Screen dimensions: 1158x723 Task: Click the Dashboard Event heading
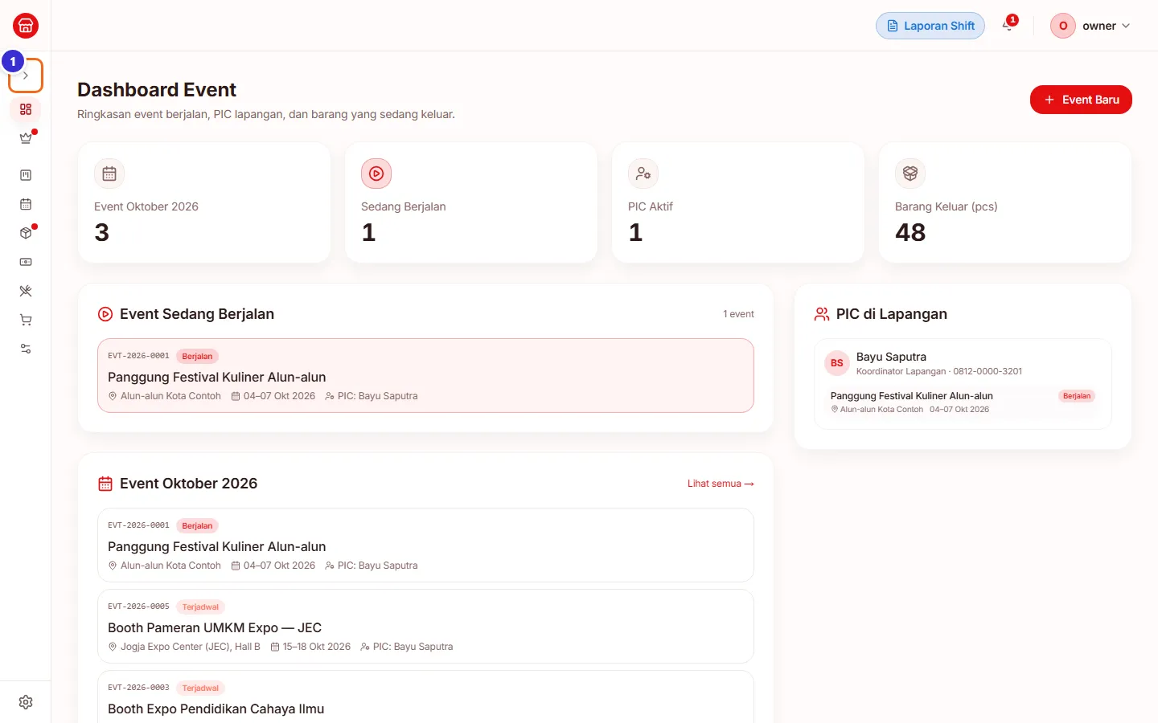[x=157, y=90]
